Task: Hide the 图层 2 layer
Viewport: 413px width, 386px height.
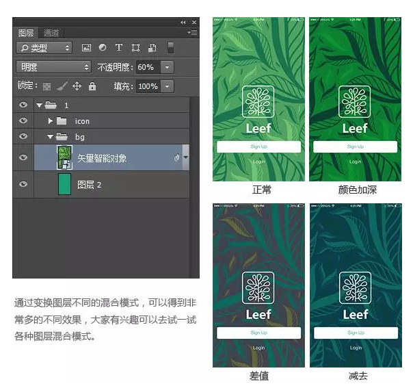Action: click(23, 185)
